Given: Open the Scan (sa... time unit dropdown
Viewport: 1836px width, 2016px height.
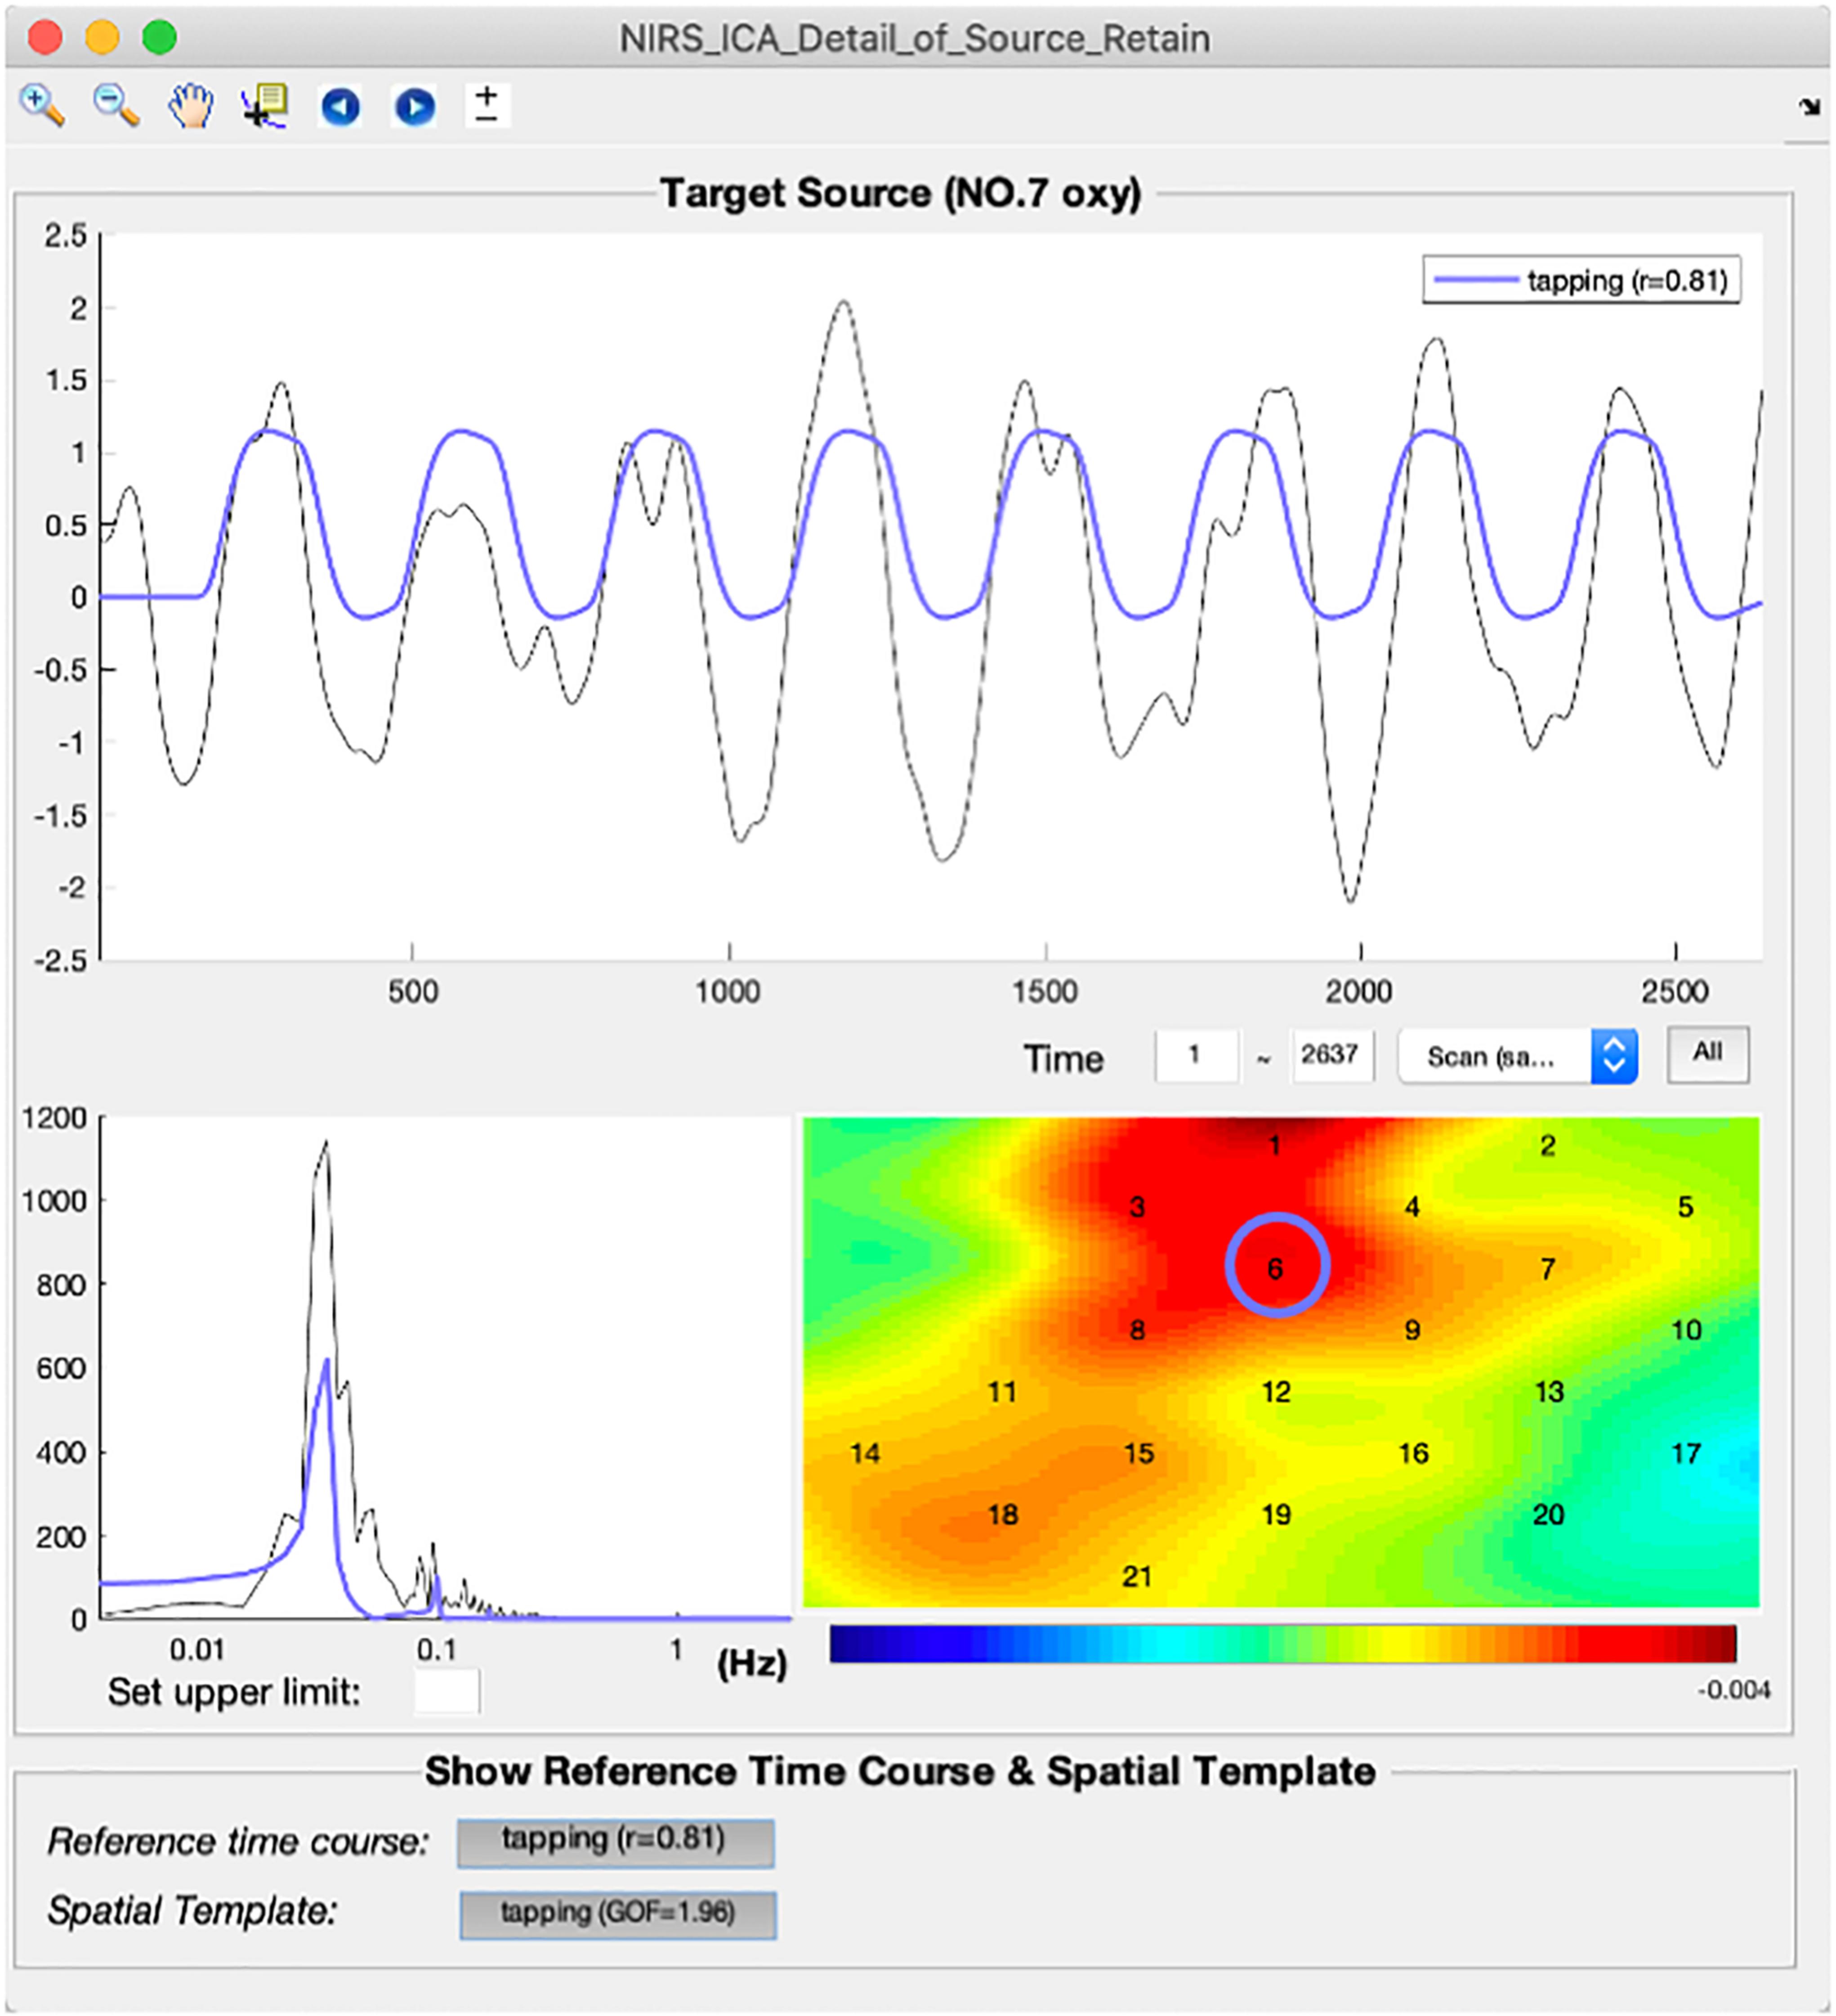Looking at the screenshot, I should 1517,1056.
